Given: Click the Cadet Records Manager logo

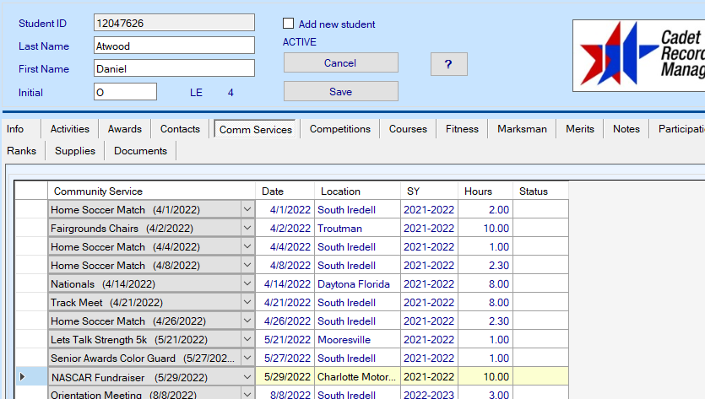Looking at the screenshot, I should pos(638,56).
